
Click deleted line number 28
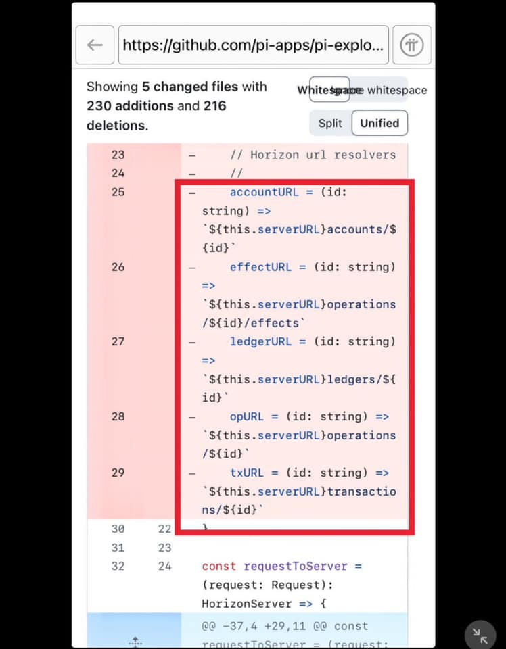click(x=118, y=416)
